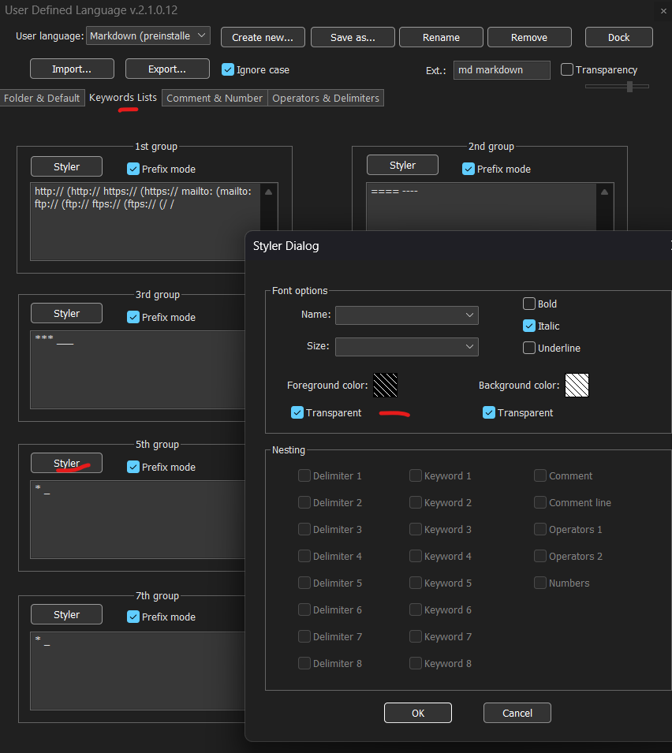672x753 pixels.
Task: Open the User language dropdown
Action: click(x=147, y=35)
